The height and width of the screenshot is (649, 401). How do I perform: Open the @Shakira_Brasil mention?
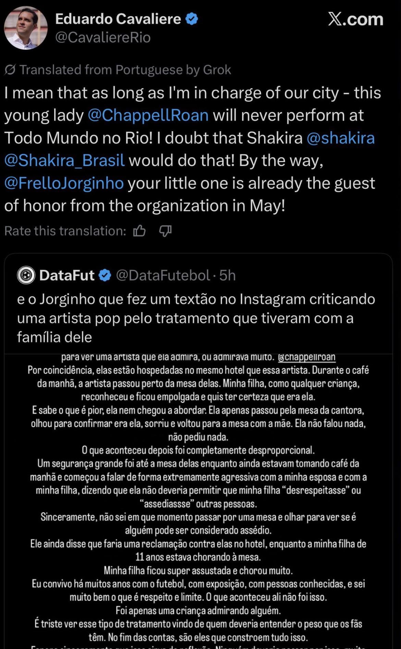coord(64,161)
